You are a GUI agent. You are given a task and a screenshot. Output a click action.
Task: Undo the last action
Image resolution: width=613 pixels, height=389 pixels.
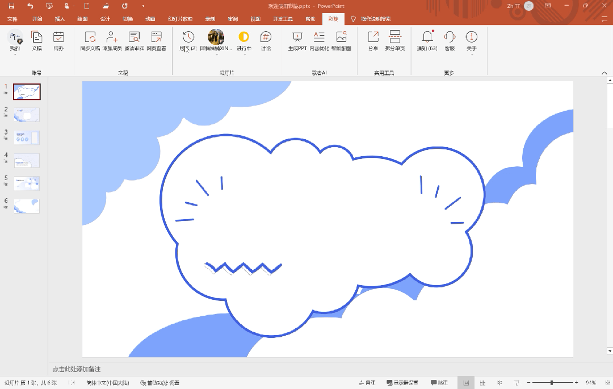(x=30, y=6)
